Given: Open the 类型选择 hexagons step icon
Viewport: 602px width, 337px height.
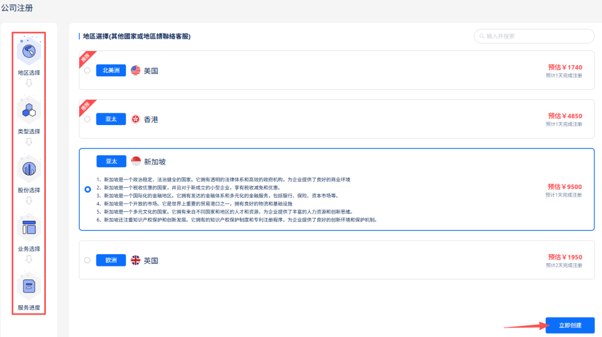Looking at the screenshot, I should pos(29,110).
